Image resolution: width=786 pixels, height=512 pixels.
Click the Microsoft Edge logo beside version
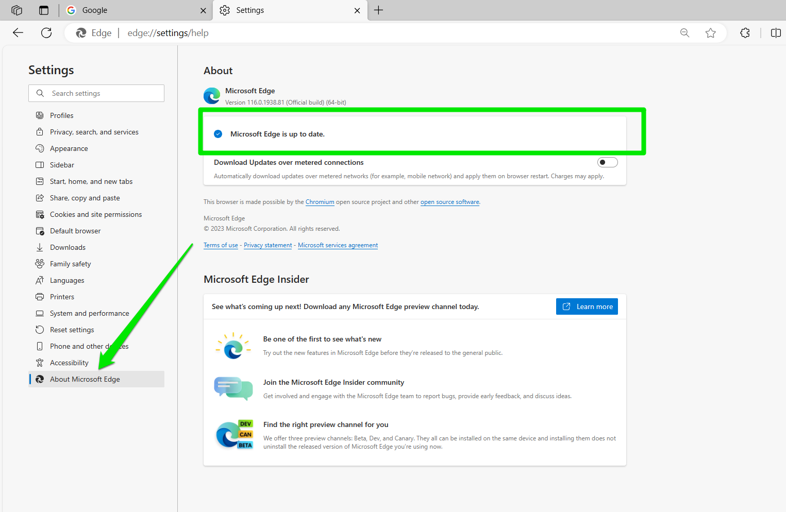click(x=212, y=96)
